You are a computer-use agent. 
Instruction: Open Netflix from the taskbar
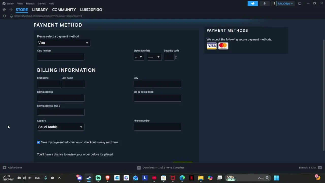tap(191, 178)
